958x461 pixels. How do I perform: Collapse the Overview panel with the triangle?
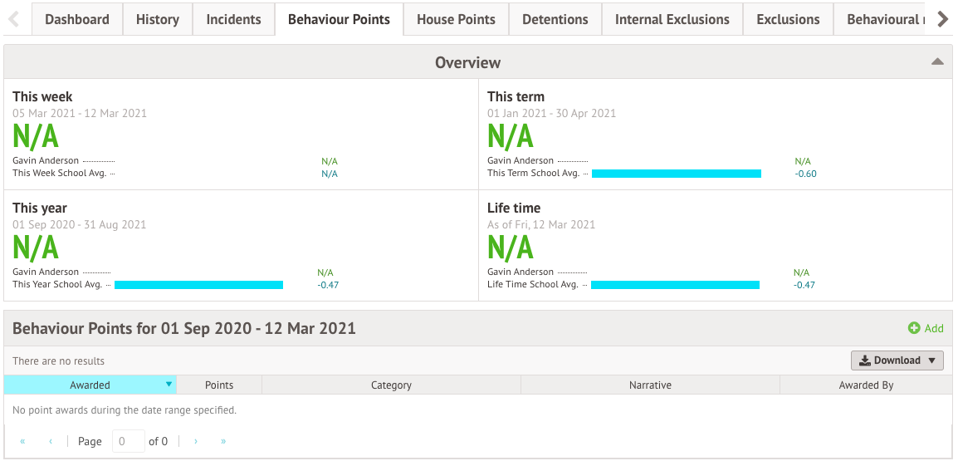click(937, 61)
